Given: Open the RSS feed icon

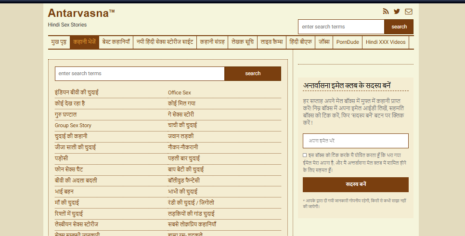Looking at the screenshot, I should click(386, 11).
